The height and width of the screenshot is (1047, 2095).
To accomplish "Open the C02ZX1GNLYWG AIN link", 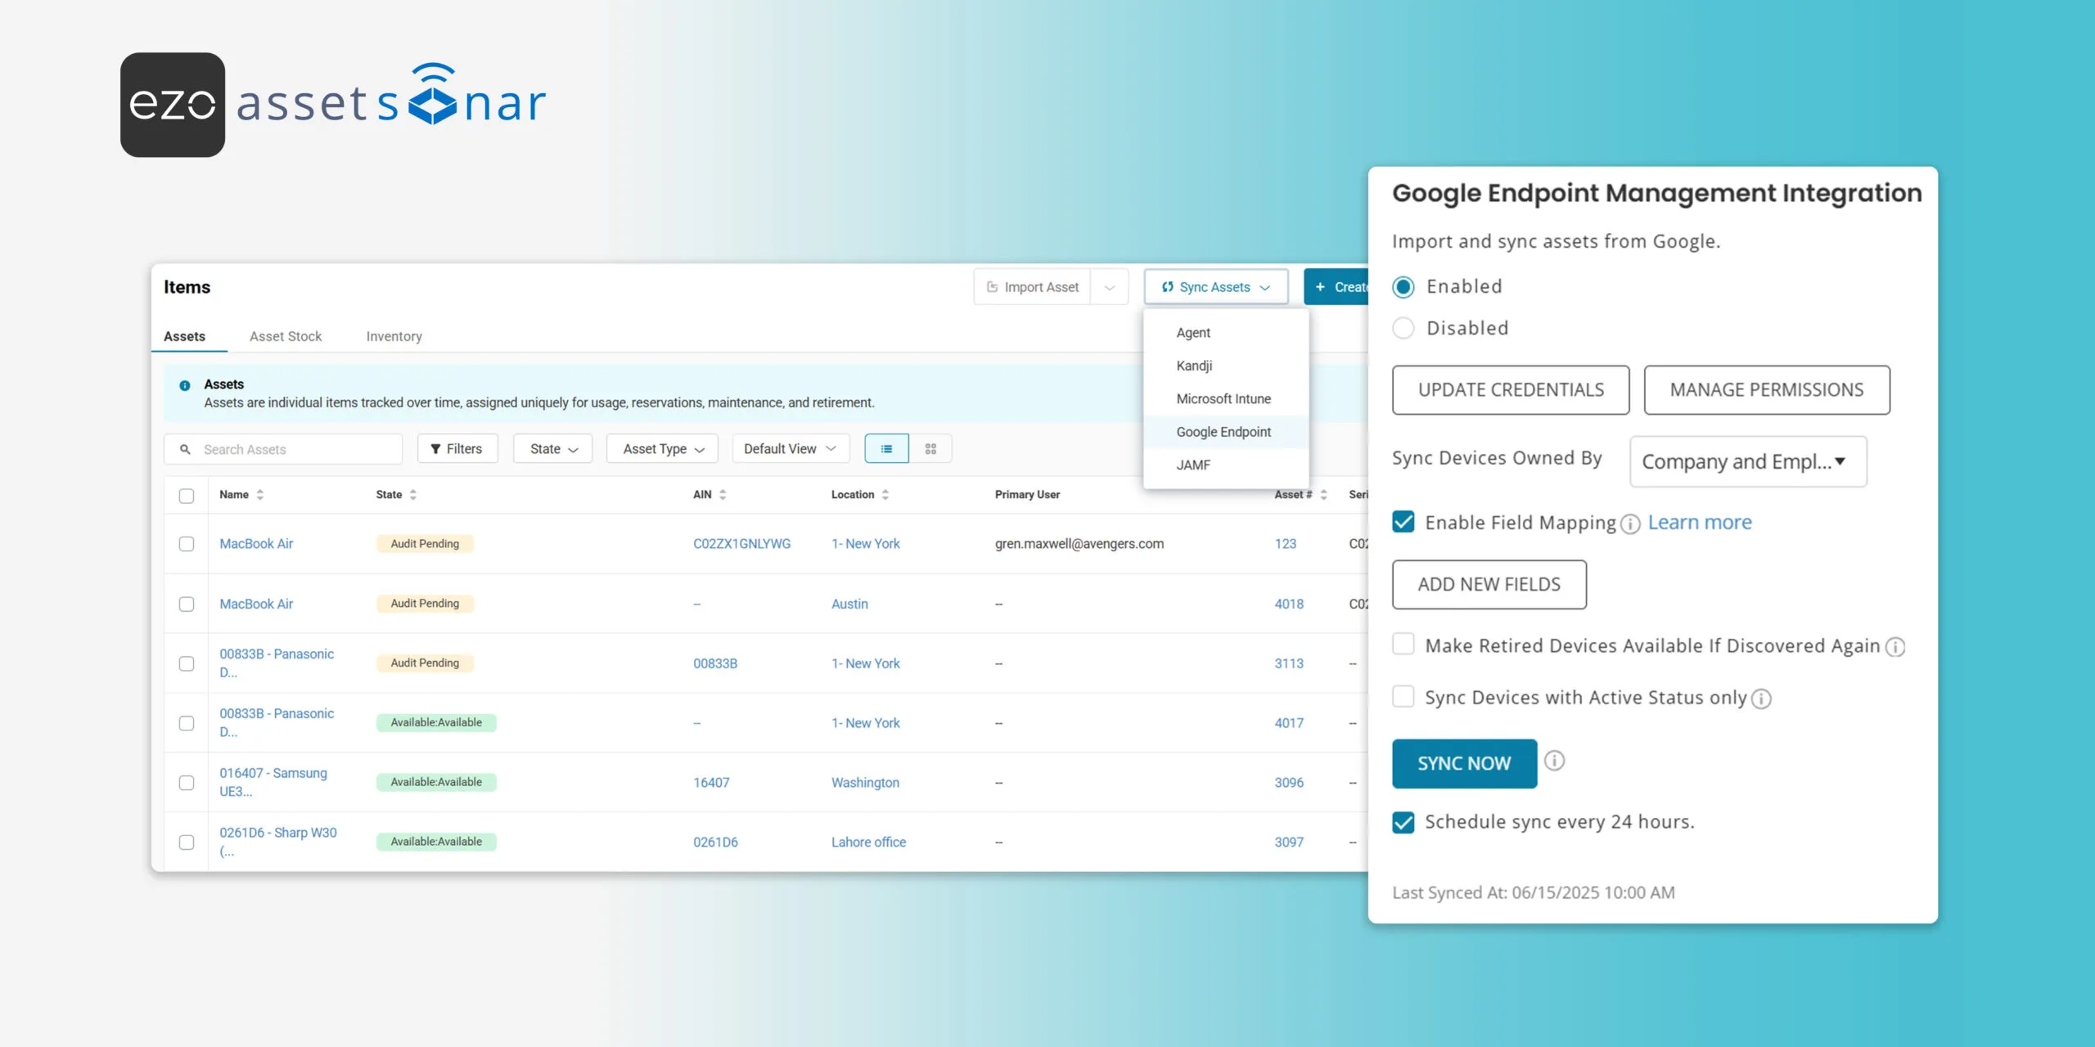I will coord(742,544).
